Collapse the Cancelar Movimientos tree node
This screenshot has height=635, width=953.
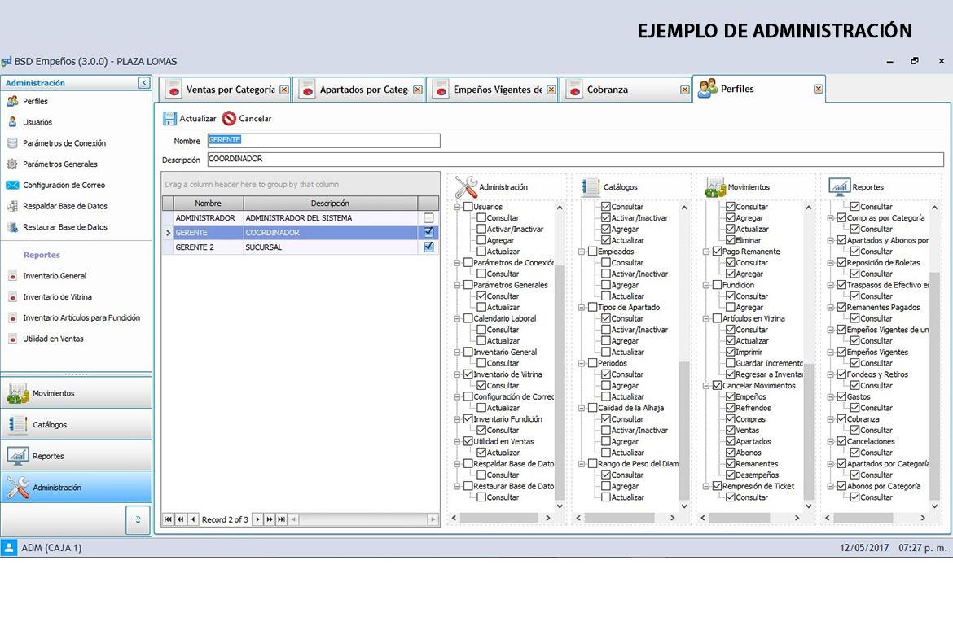[706, 386]
